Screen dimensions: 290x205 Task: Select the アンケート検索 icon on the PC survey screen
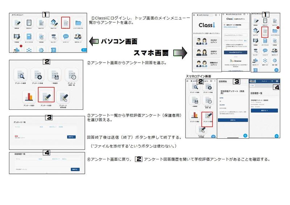coord(20,75)
